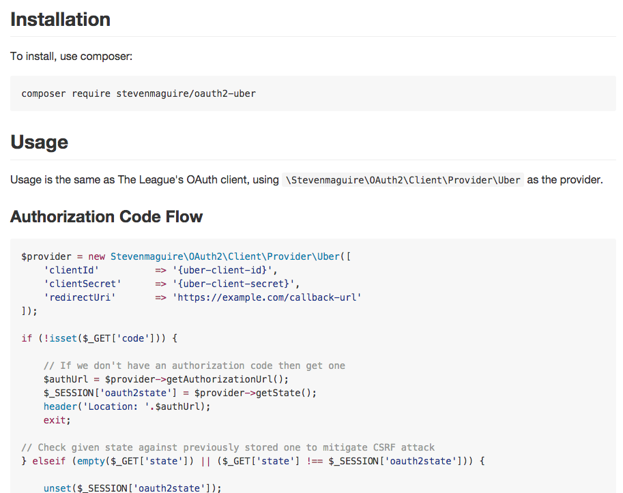Click the 'clientSecret' code line
The width and height of the screenshot is (623, 493).
tap(172, 284)
